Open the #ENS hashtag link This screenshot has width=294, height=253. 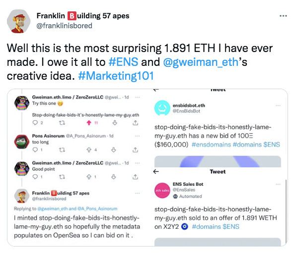pyautogui.click(x=123, y=62)
